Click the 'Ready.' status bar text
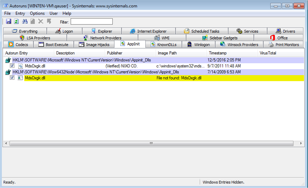 point(9,182)
